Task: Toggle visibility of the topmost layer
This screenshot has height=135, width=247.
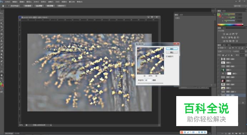Action: (x=219, y=59)
